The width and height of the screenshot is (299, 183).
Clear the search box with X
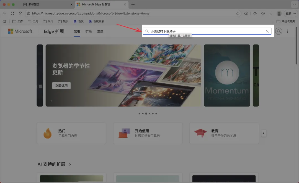coord(267,31)
